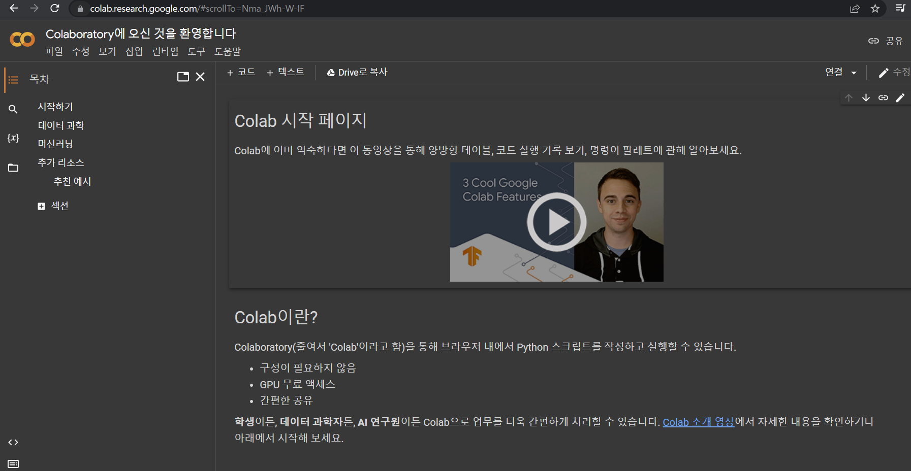Open the search icon in left sidebar
The image size is (911, 471).
point(13,109)
